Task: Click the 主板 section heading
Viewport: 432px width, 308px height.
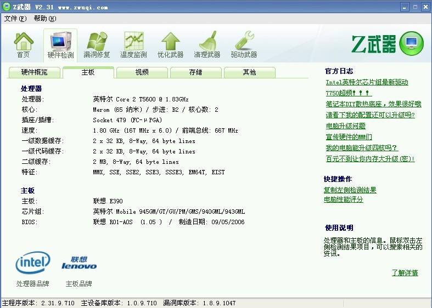Action: pyautogui.click(x=27, y=191)
